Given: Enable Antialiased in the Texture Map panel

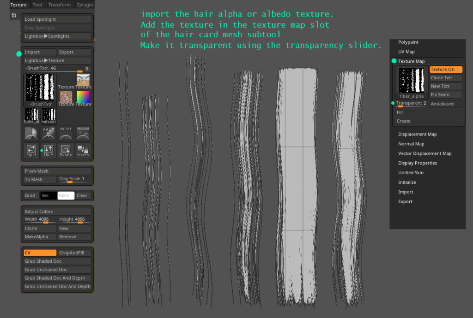Looking at the screenshot, I should coord(445,103).
